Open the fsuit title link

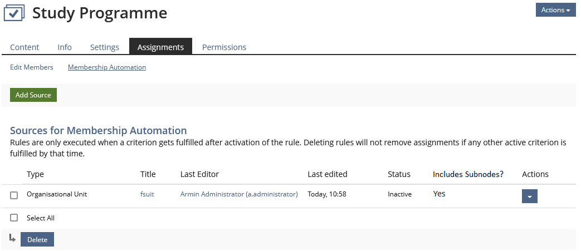pyautogui.click(x=148, y=194)
